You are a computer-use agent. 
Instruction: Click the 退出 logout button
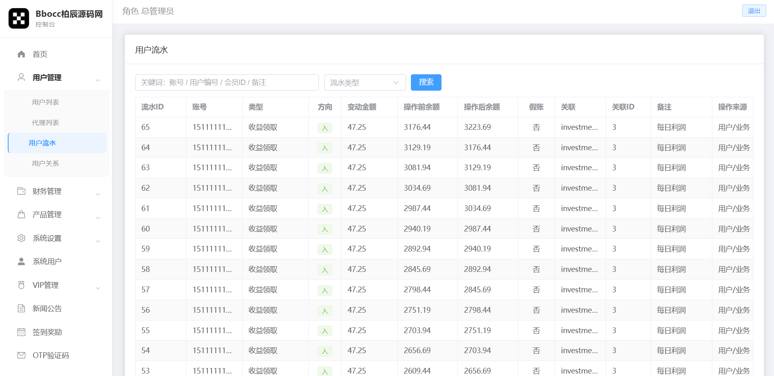754,11
